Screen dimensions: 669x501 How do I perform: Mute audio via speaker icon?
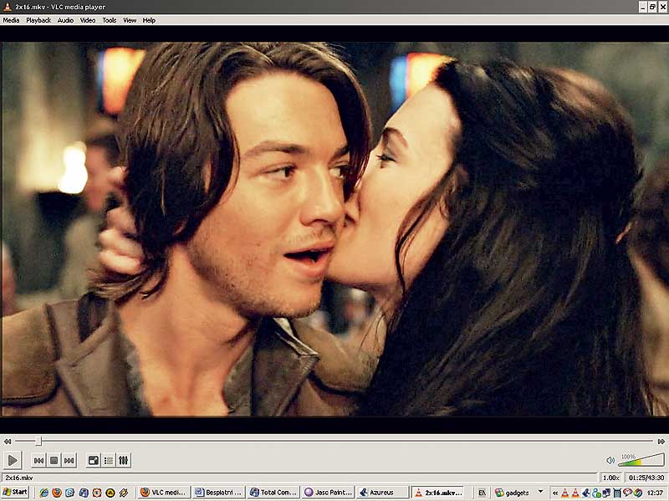[610, 460]
